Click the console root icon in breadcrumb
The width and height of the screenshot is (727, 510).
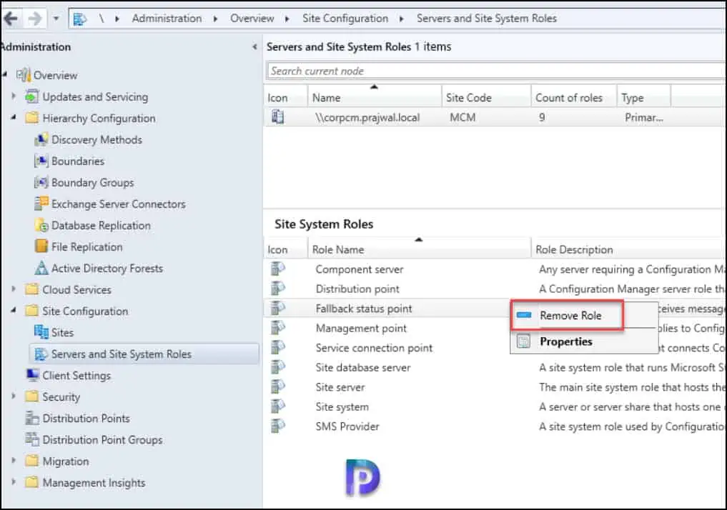click(80, 19)
